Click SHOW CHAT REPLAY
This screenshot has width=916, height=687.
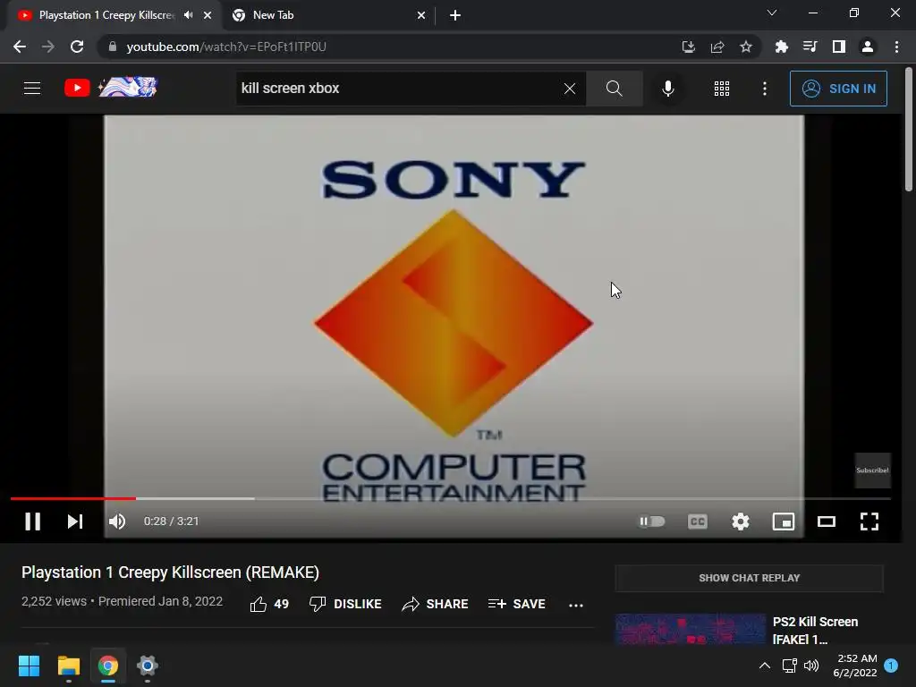(749, 578)
